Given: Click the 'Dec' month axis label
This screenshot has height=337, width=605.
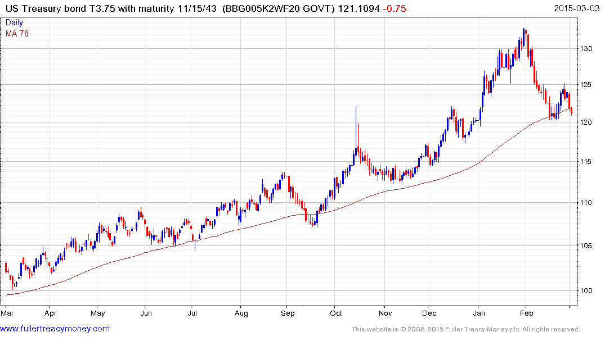Looking at the screenshot, I should pyautogui.click(x=429, y=313).
